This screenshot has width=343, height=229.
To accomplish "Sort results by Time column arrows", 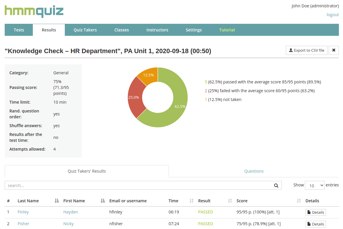I will click(x=191, y=201).
